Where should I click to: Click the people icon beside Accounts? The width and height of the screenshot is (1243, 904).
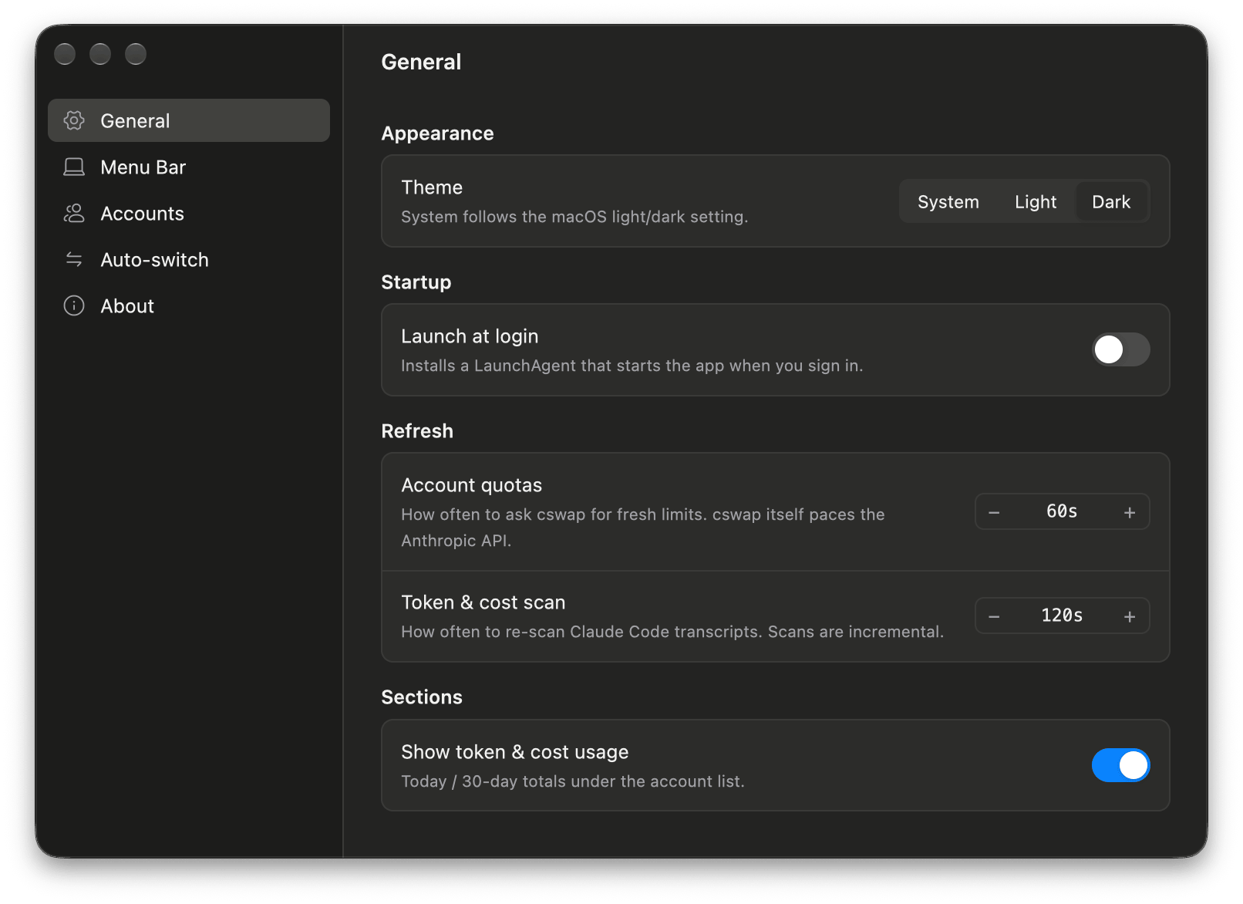74,213
